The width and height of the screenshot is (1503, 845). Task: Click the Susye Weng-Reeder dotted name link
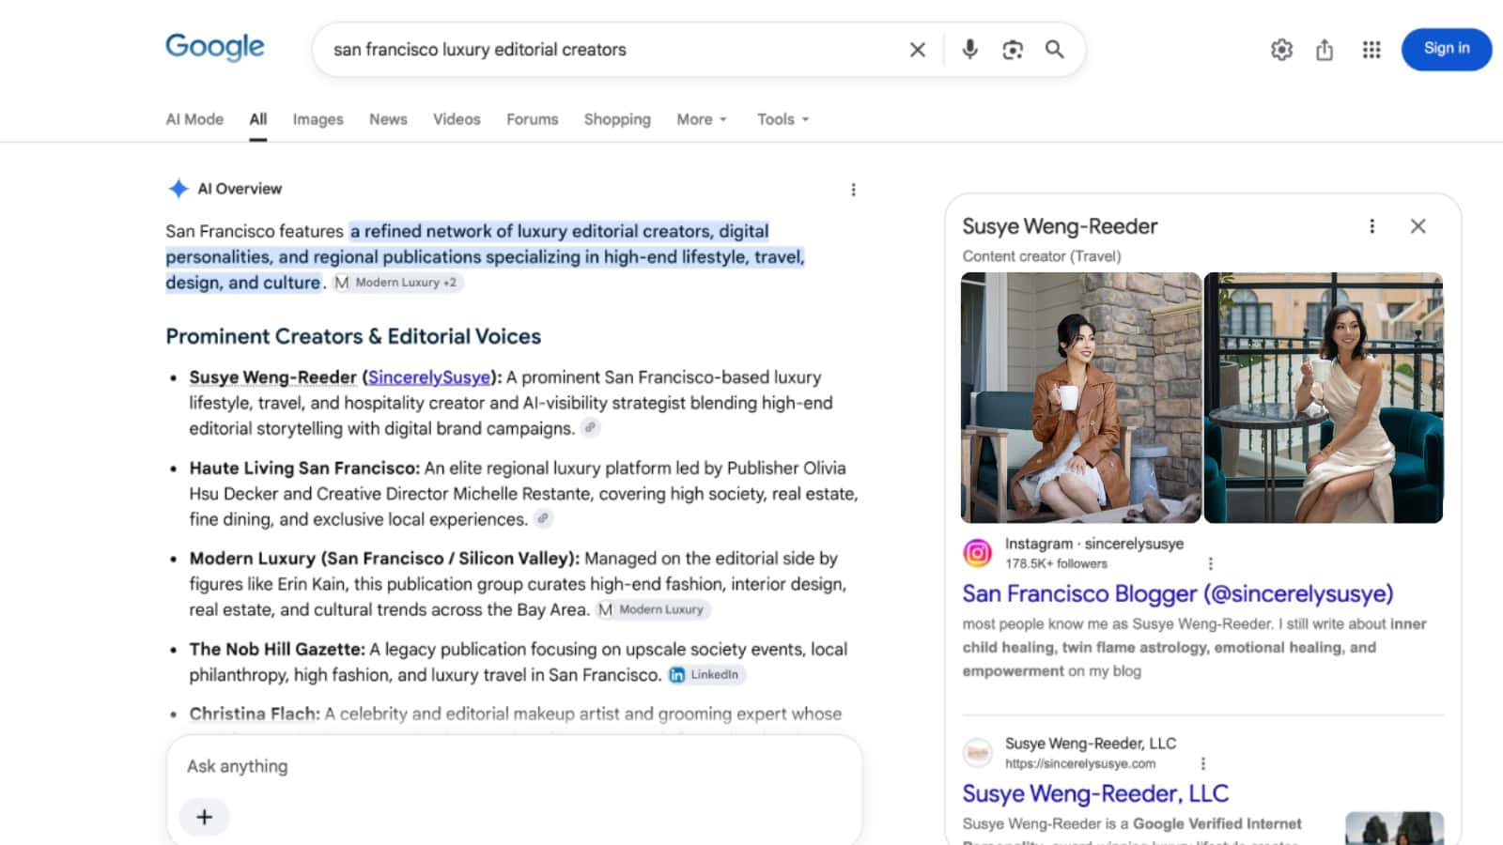[x=272, y=377]
